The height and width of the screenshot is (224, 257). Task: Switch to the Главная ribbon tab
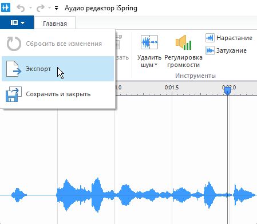point(55,23)
